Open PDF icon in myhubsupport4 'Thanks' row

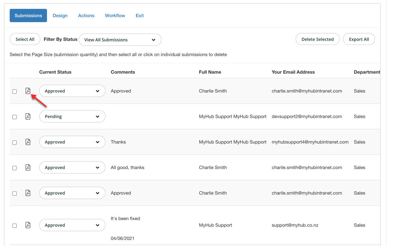click(x=28, y=142)
